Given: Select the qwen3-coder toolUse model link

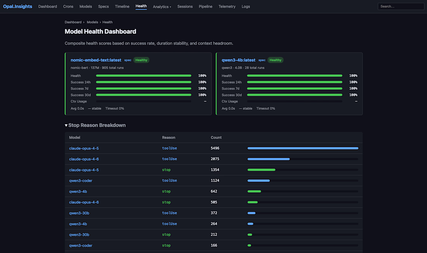Looking at the screenshot, I should point(81,180).
